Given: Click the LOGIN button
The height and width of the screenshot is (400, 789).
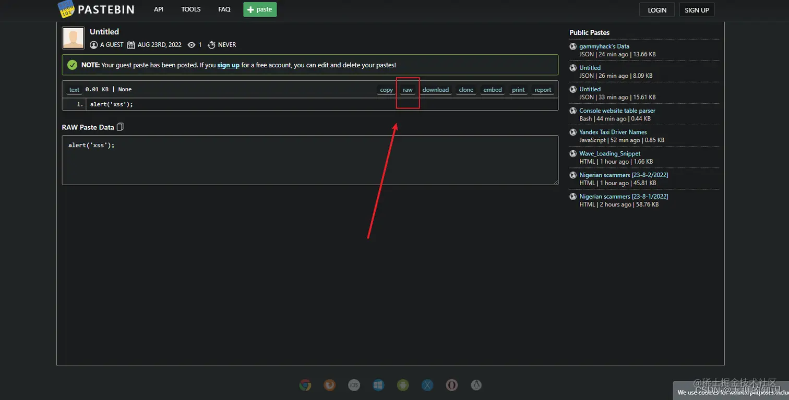Looking at the screenshot, I should (657, 10).
